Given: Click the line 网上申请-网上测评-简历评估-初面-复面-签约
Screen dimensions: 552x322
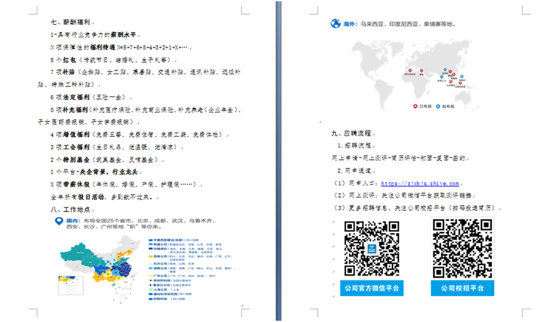Looking at the screenshot, I should (398, 158).
